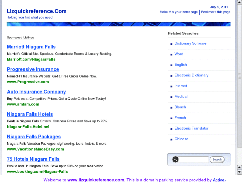Select Chinese related search
The image size is (242, 182).
click(181, 139)
